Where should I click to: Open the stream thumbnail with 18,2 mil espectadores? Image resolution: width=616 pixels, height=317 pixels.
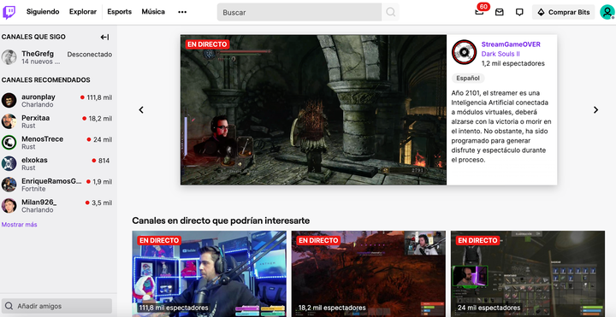point(369,273)
